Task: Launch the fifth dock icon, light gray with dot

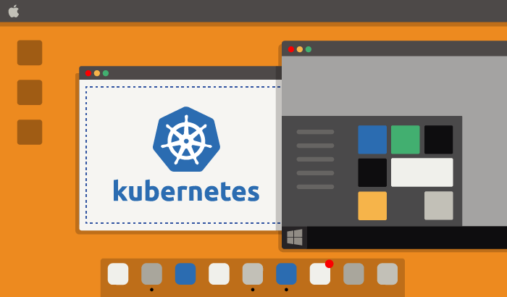Action: click(x=253, y=274)
